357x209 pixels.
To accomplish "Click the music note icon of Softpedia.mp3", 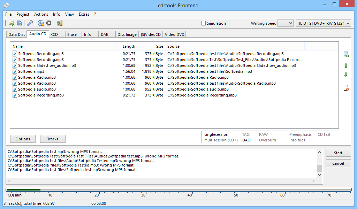I will [x=15, y=71].
